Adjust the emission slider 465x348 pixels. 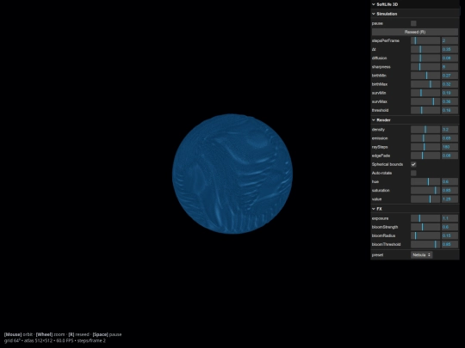(x=425, y=138)
